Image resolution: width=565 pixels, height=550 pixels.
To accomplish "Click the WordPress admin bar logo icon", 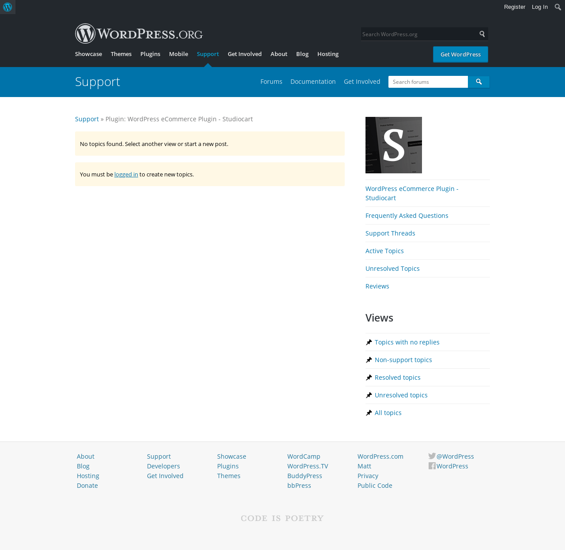I will [x=8, y=7].
